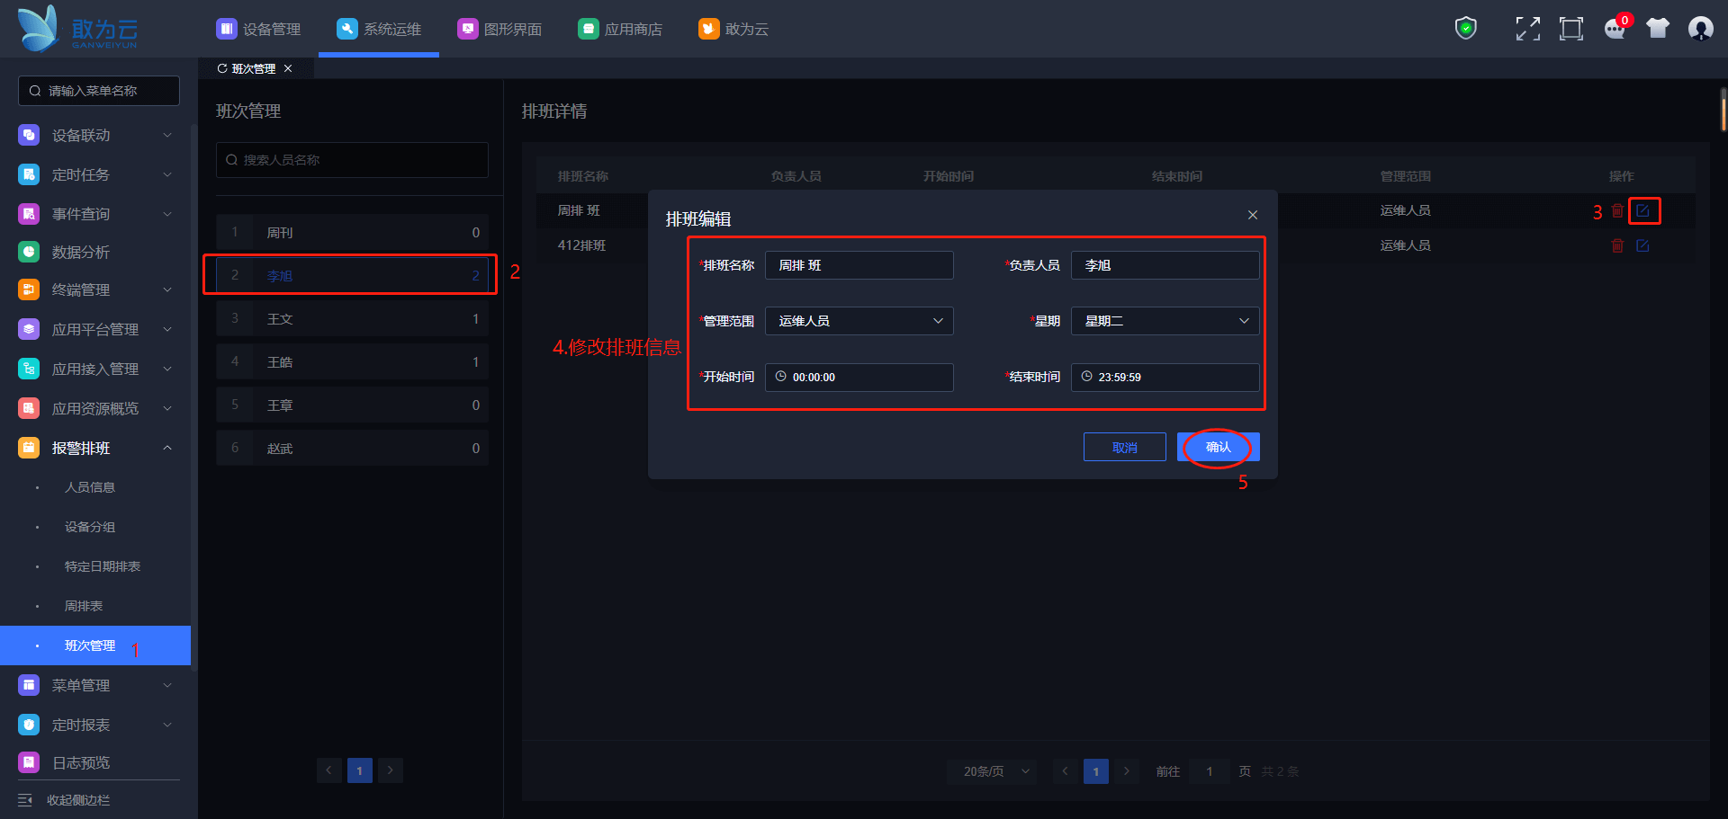Click the edit icon for 412排班 row
1728x819 pixels.
[x=1642, y=245]
